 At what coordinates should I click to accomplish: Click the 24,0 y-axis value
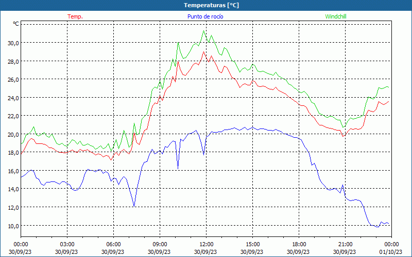point(13,98)
